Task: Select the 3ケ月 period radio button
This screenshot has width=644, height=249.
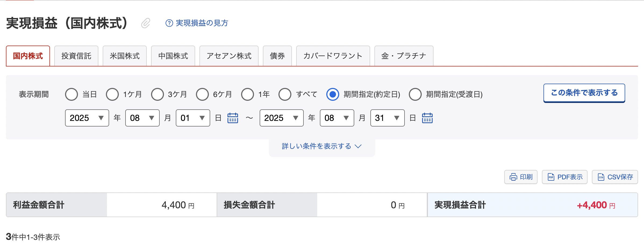Action: pyautogui.click(x=157, y=94)
